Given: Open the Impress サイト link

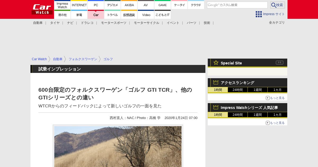Looking at the screenshot, I should (274, 14).
